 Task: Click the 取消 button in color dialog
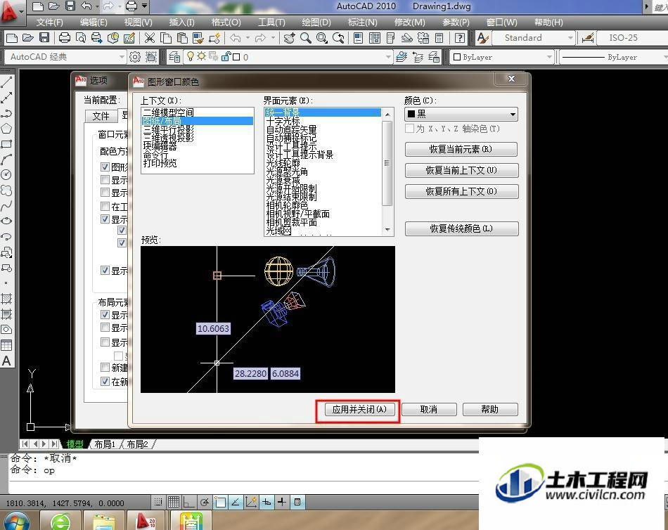(x=429, y=409)
